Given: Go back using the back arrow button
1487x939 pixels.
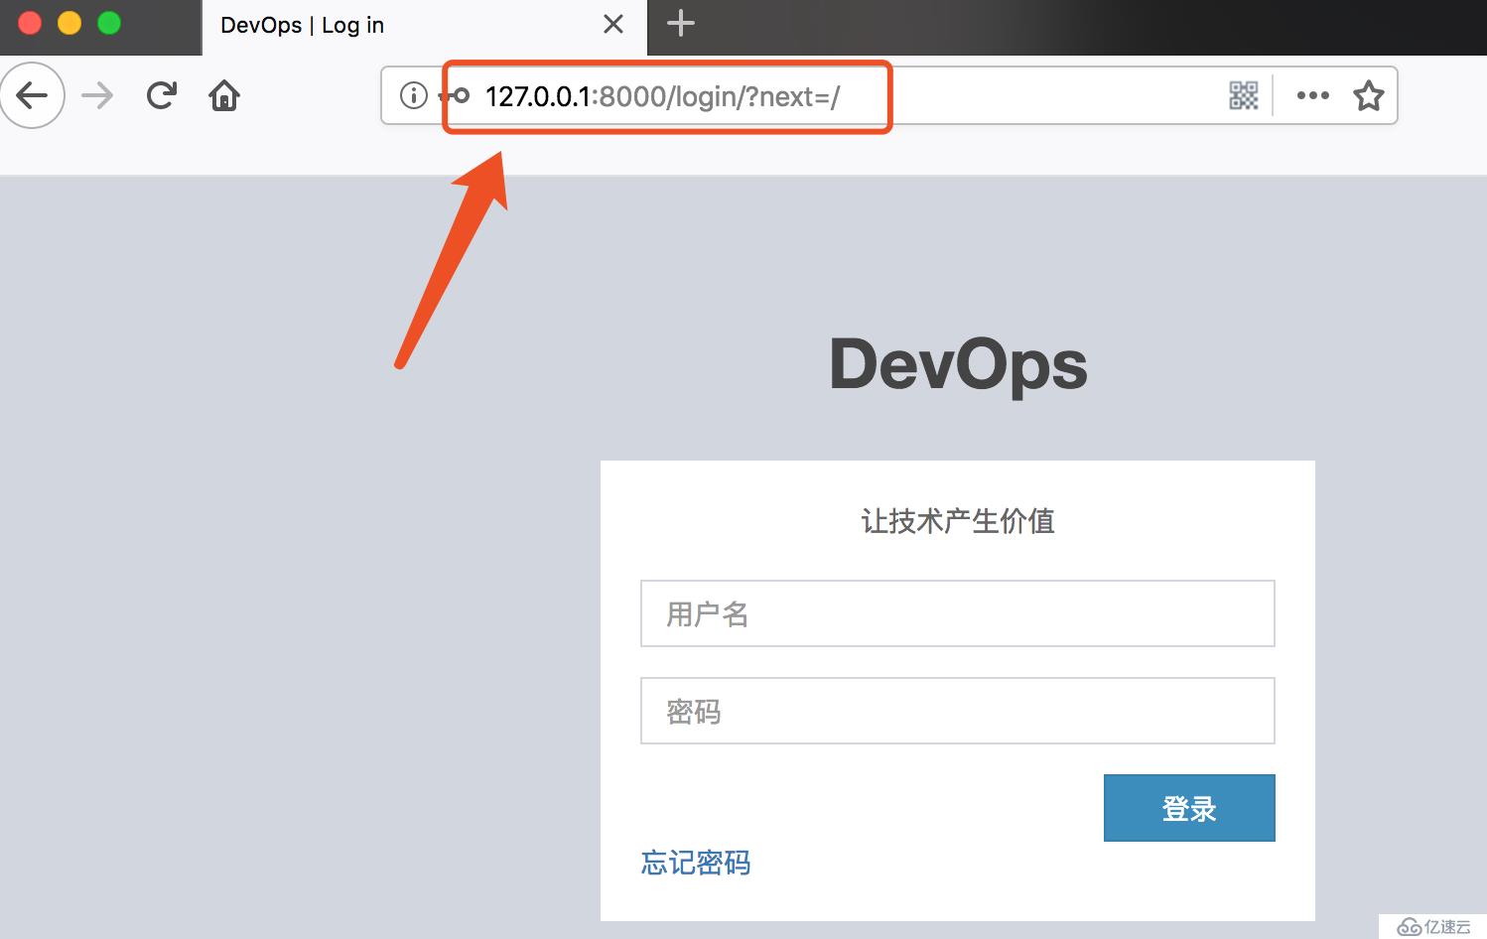Looking at the screenshot, I should pos(33,95).
